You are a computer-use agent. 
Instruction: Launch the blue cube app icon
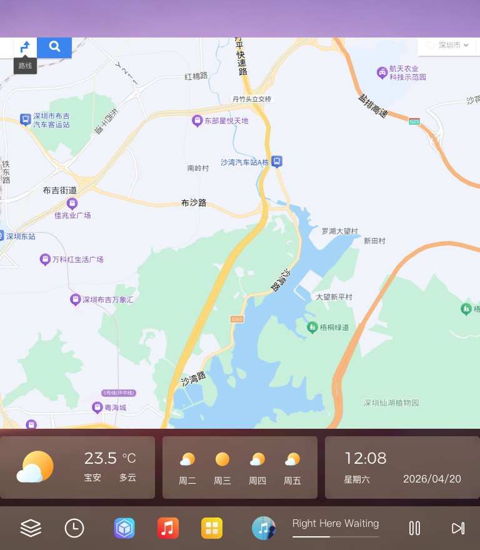click(124, 528)
